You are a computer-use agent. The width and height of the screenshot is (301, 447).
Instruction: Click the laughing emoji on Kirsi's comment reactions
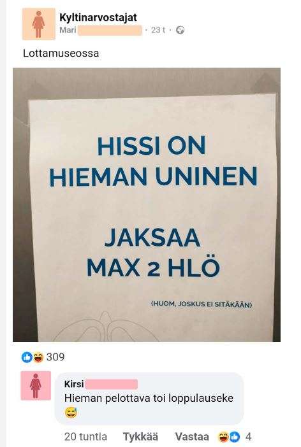click(224, 436)
